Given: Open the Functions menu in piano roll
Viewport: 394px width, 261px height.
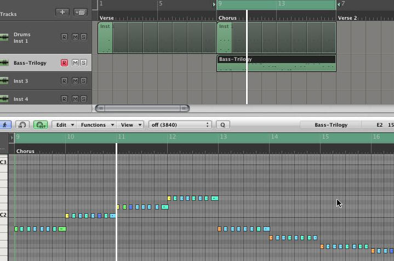Looking at the screenshot, I should (97, 124).
